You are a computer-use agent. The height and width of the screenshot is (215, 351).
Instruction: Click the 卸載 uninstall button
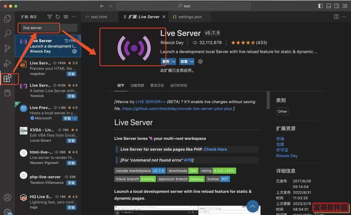click(184, 62)
